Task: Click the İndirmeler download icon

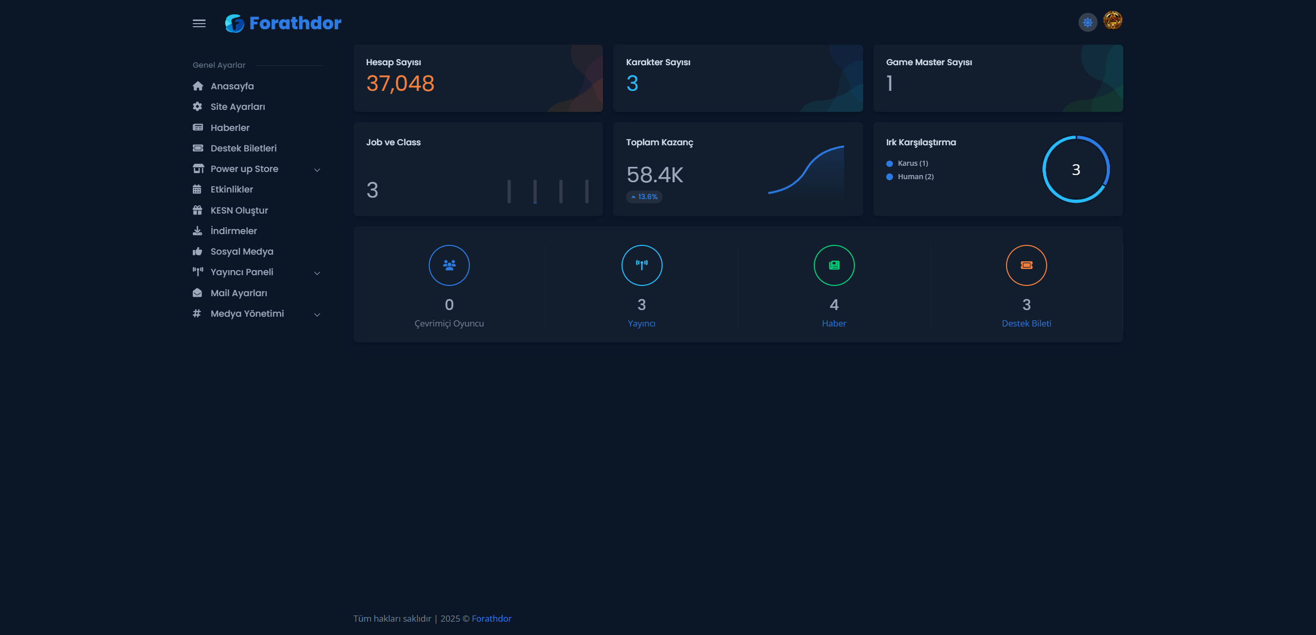Action: (197, 230)
